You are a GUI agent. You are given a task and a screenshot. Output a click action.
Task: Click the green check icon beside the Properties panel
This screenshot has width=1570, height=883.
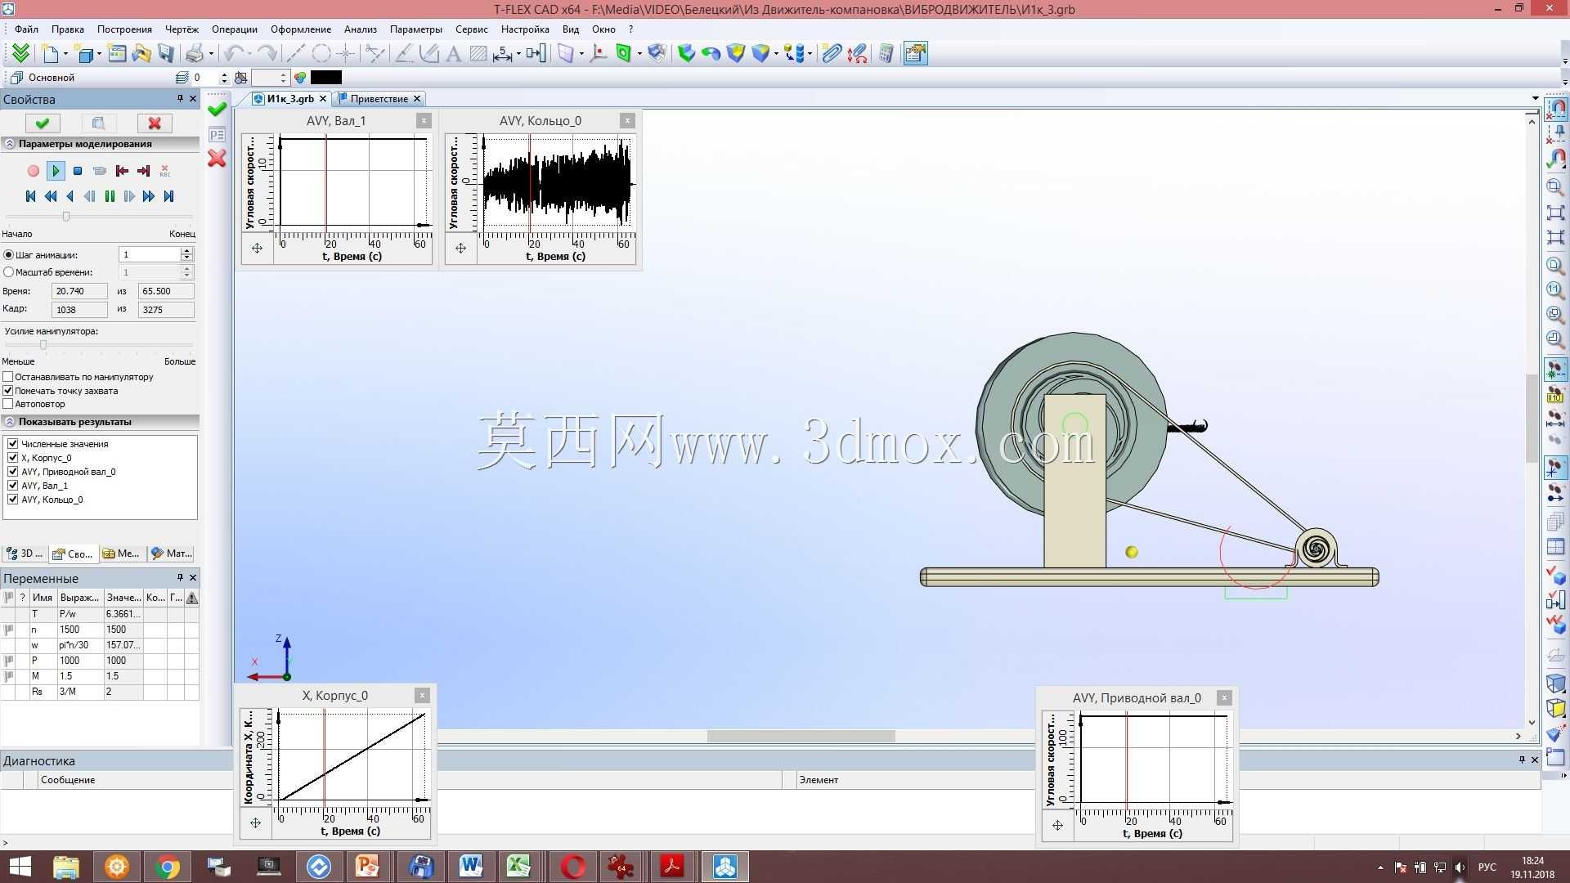pos(217,109)
